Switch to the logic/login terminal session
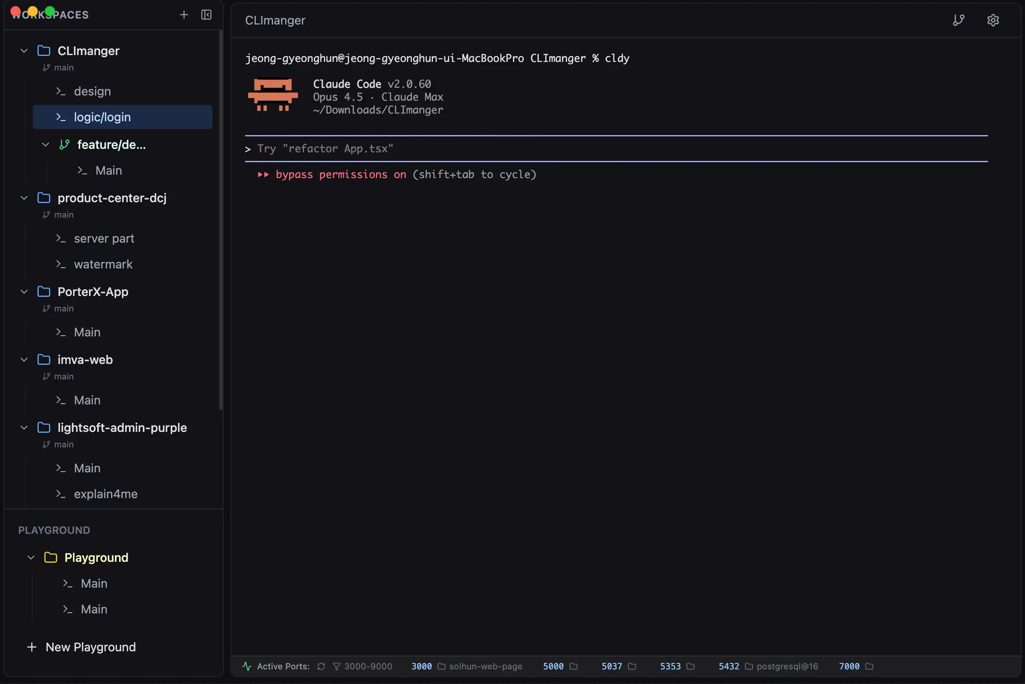The width and height of the screenshot is (1025, 684). pos(101,117)
